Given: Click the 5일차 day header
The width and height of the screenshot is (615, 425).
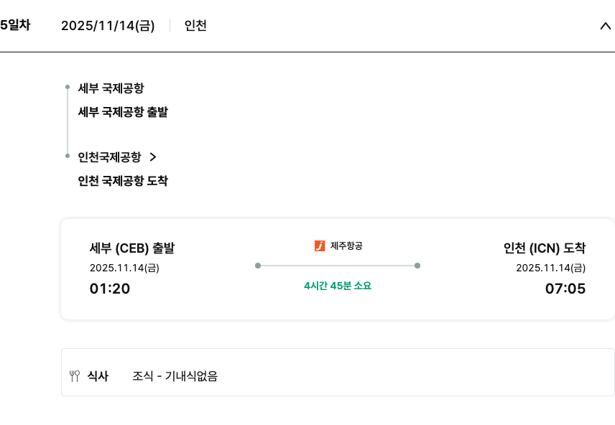Looking at the screenshot, I should (15, 25).
